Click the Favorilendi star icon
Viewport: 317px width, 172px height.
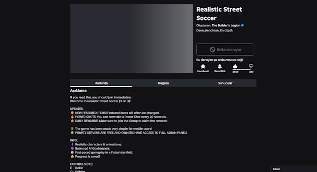[203, 66]
